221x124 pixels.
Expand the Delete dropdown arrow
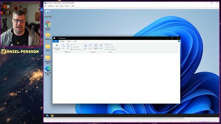click(96, 49)
